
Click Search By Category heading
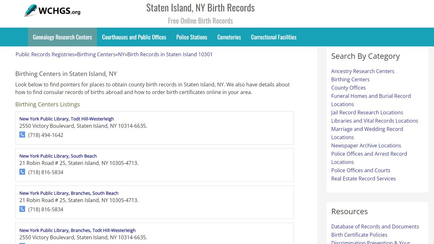click(365, 56)
